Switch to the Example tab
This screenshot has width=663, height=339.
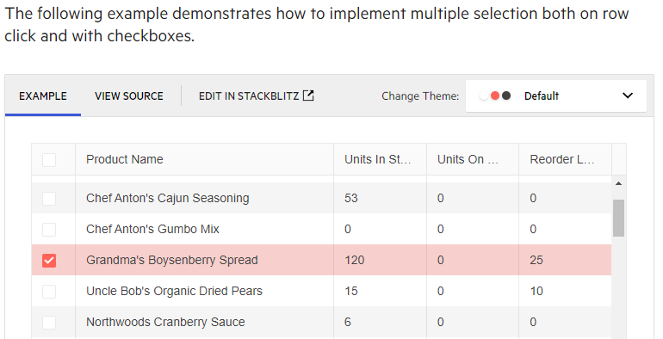pyautogui.click(x=43, y=96)
